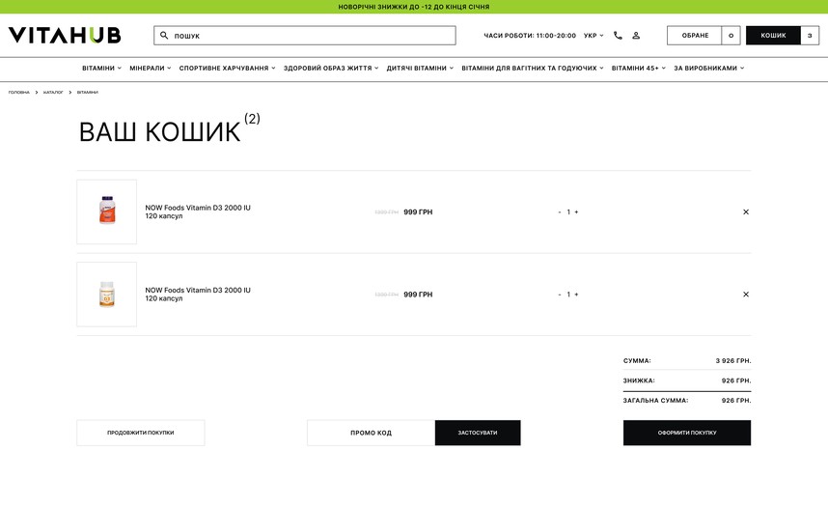Click the Промо код input field

pyautogui.click(x=372, y=433)
